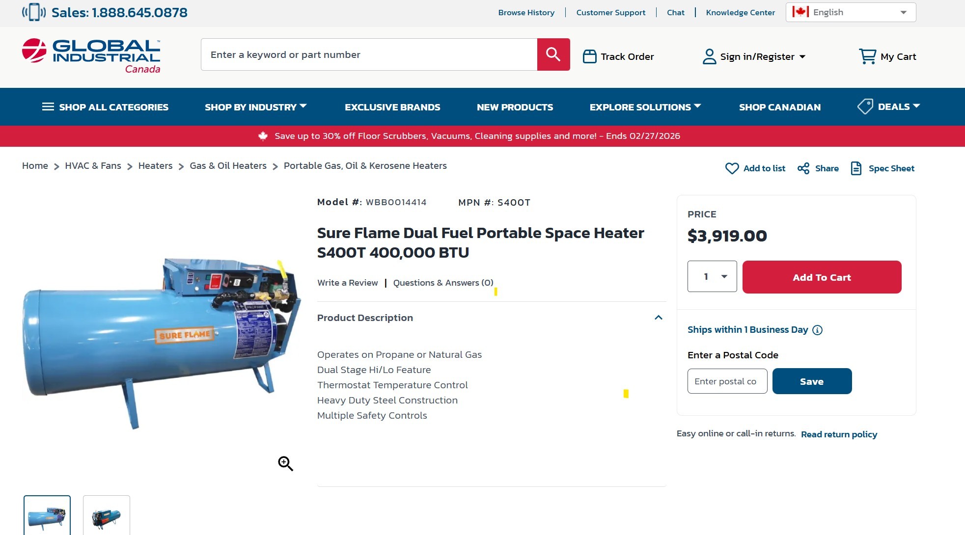Open the Browse History link
The image size is (965, 535).
point(526,12)
